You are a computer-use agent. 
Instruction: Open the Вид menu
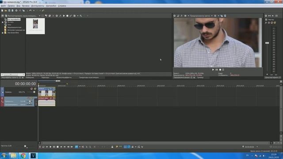(x=18, y=6)
